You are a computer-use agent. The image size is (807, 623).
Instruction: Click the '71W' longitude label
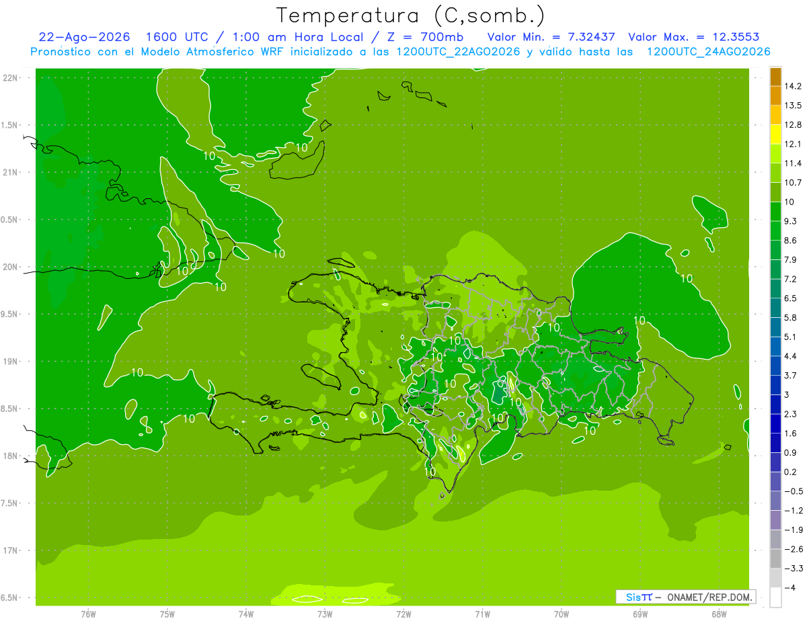click(x=482, y=614)
